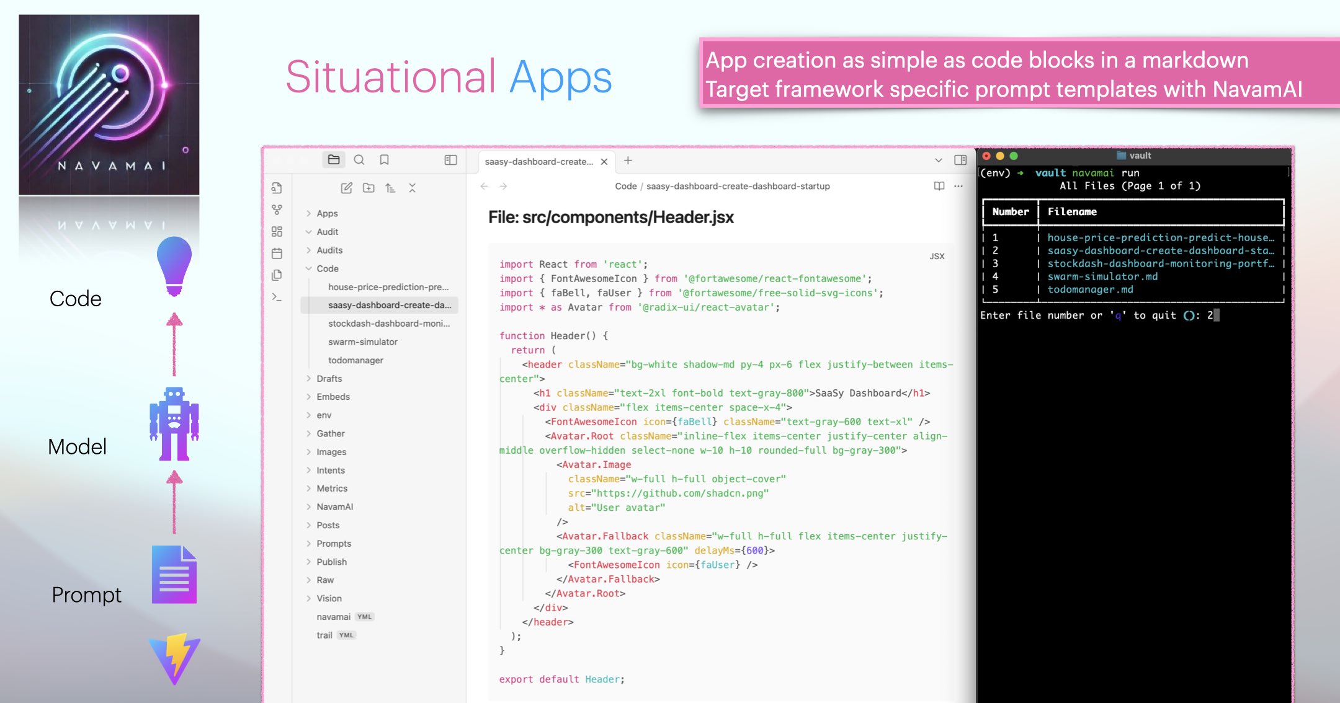This screenshot has width=1340, height=703.
Task: Expand the Publish folder
Action: coord(331,562)
